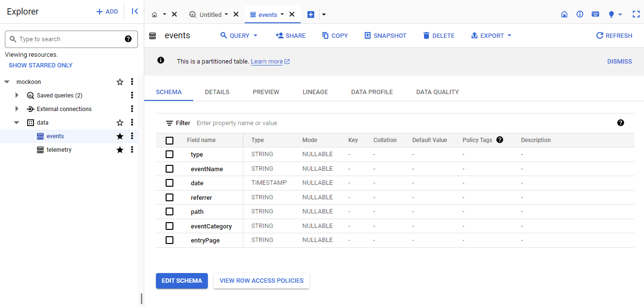Open more actions for events table
644x307 pixels.
coord(132,136)
